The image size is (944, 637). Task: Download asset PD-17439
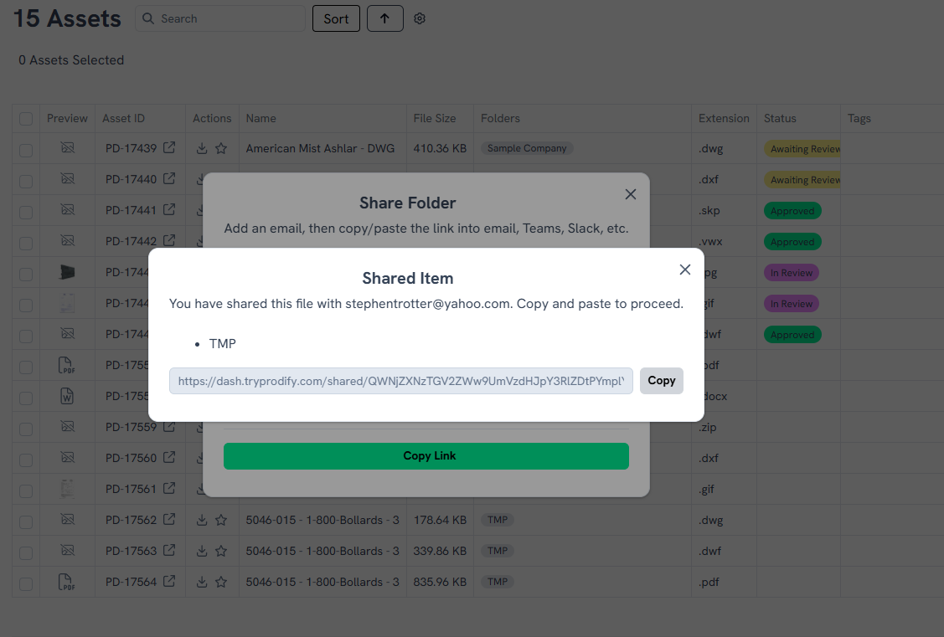[202, 149]
